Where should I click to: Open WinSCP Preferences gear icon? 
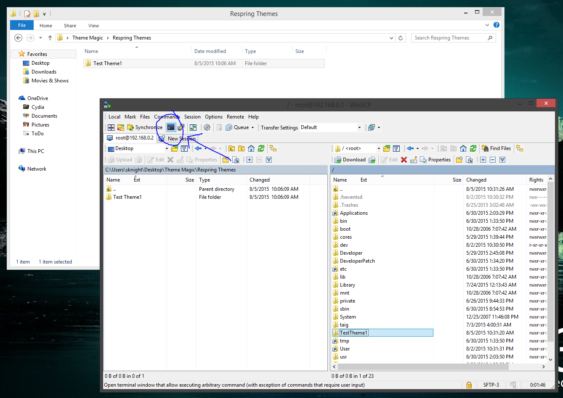tap(207, 127)
